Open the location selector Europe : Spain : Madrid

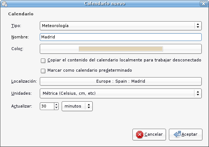[121, 81]
